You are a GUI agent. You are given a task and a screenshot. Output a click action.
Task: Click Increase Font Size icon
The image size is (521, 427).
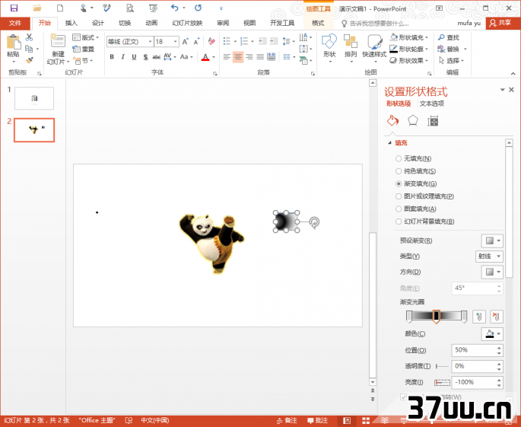pos(186,42)
